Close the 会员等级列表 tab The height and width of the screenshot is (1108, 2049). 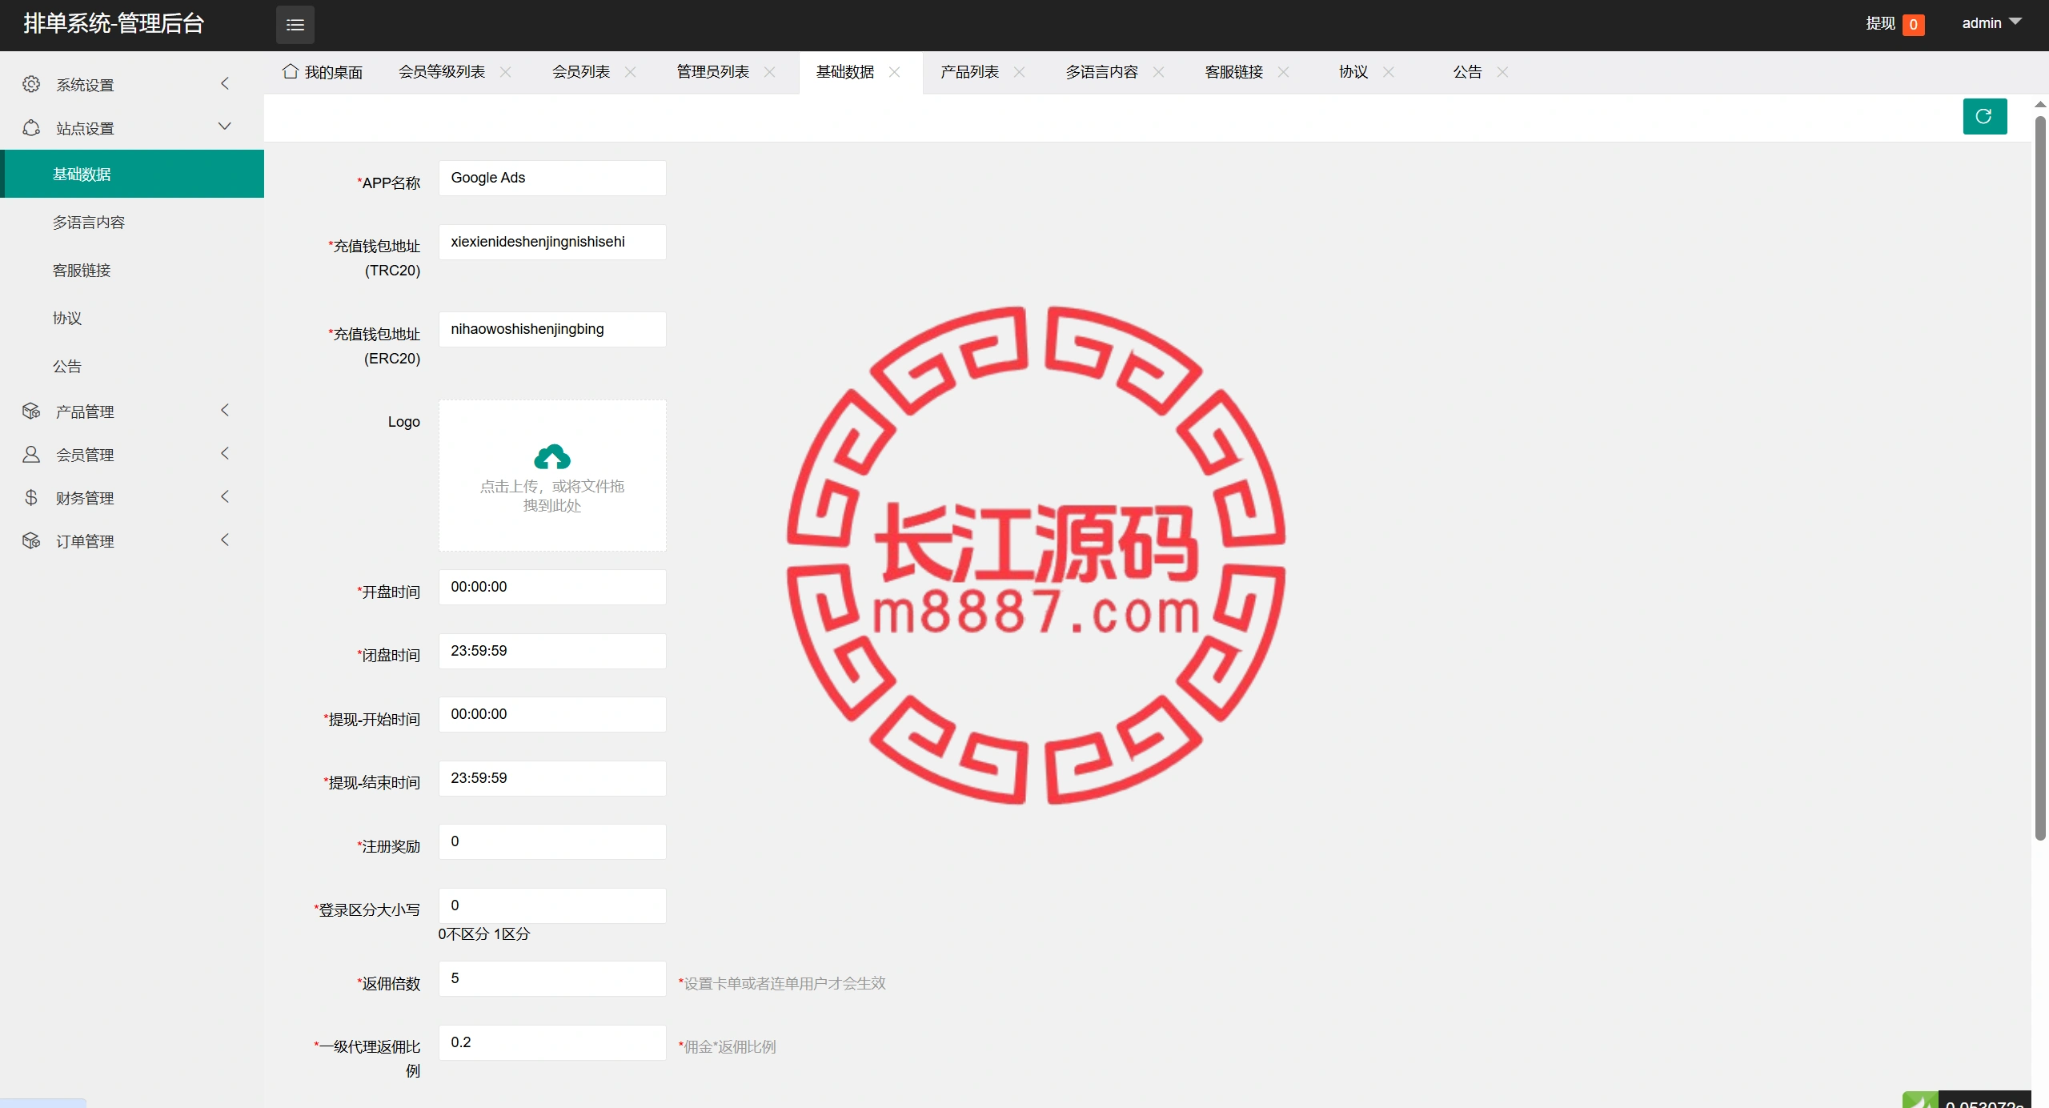506,72
